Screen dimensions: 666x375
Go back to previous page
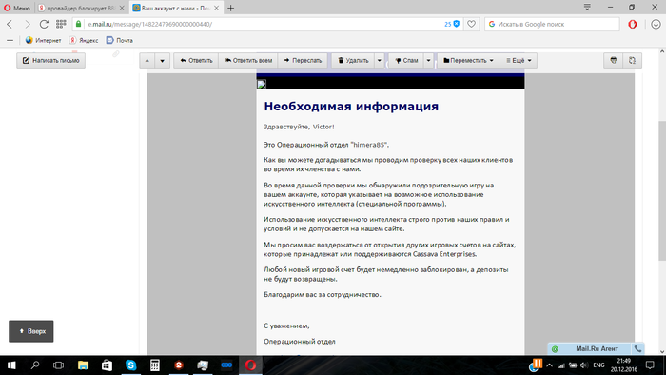[x=10, y=24]
